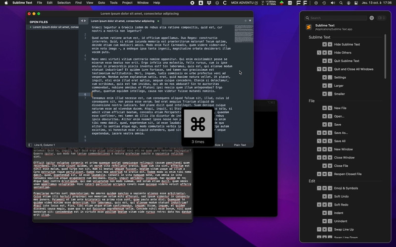Click the U key cap beside Soft Undo
This screenshot has height=247, width=396.
(330, 197)
